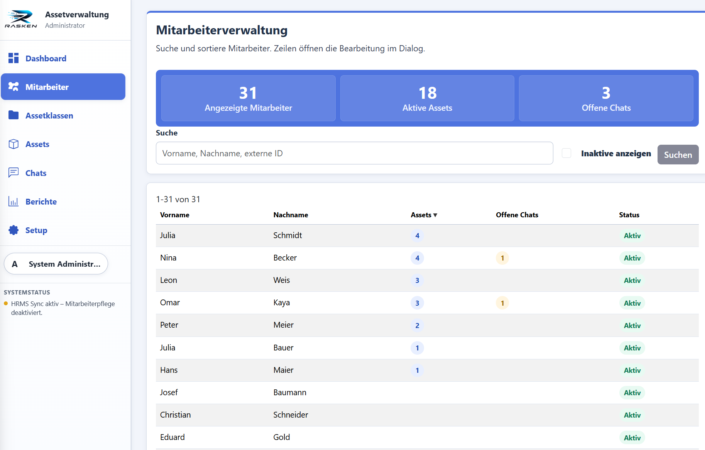Click the Aktive Assets stat card
Screen dimensions: 705x450
tap(427, 98)
